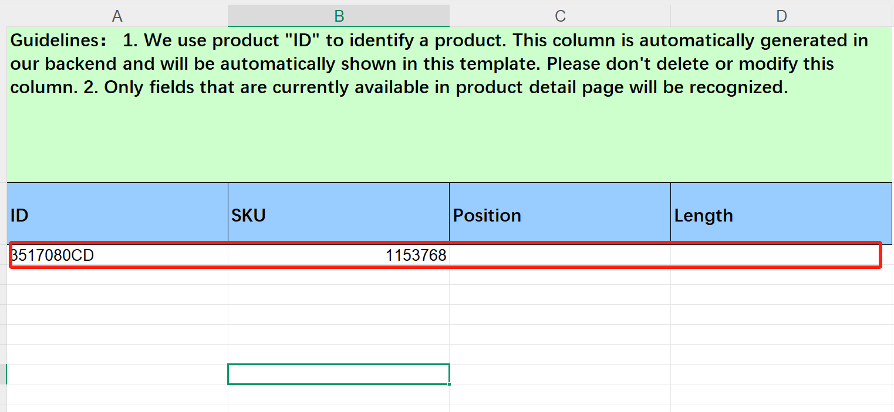894x412 pixels.
Task: Select the blue Length header cell
Action: (781, 213)
